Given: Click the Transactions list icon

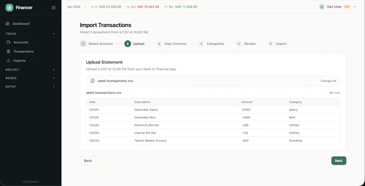Looking at the screenshot, I should point(8,52).
